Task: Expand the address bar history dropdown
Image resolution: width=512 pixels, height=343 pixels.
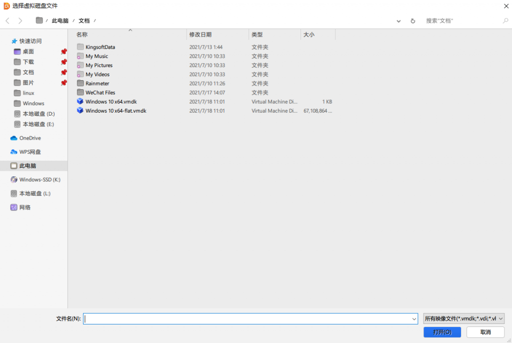Action: tap(398, 21)
